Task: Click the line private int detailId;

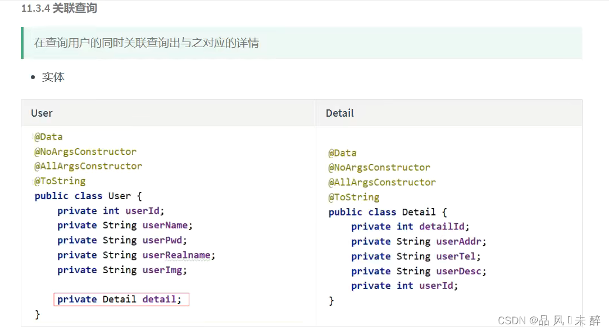Action: tap(410, 227)
